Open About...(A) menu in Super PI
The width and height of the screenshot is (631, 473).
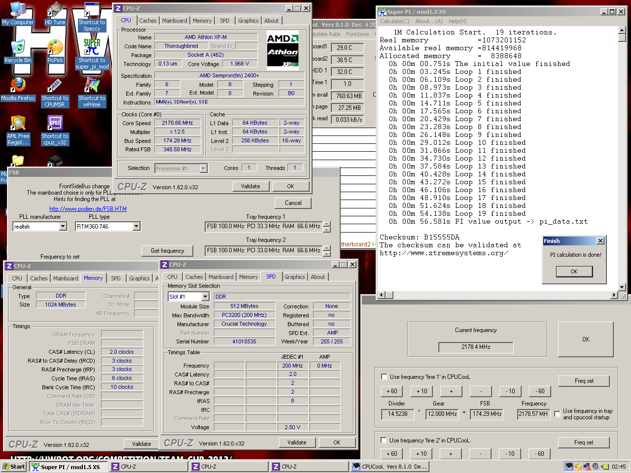click(429, 21)
